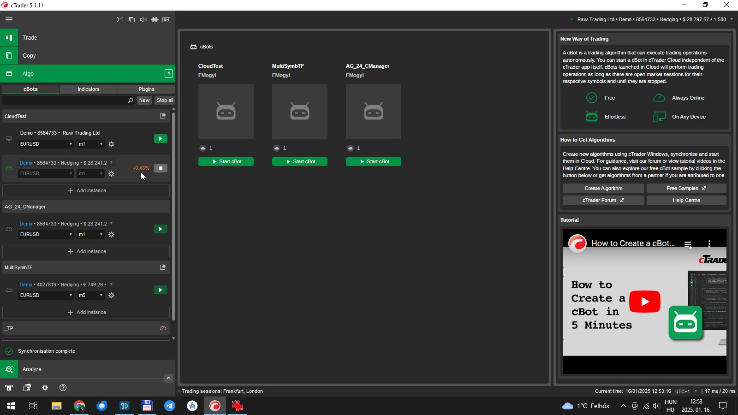This screenshot has width=738, height=415.
Task: Open settings gear of MultiSymbTF instance
Action: point(111,296)
